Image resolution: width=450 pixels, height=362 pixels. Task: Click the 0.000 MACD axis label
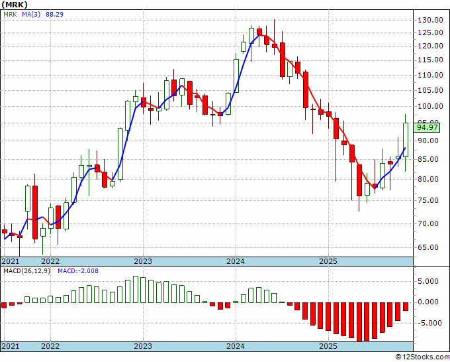tap(429, 302)
